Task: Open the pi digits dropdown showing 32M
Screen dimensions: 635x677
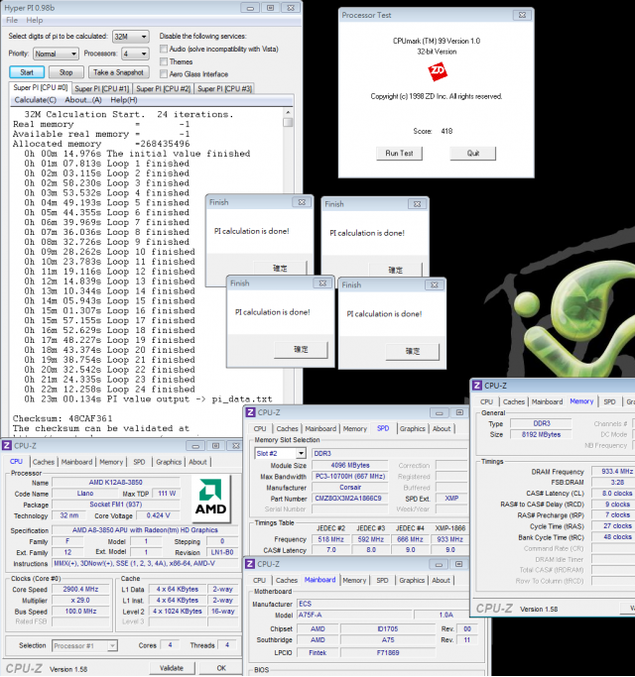Action: [131, 37]
